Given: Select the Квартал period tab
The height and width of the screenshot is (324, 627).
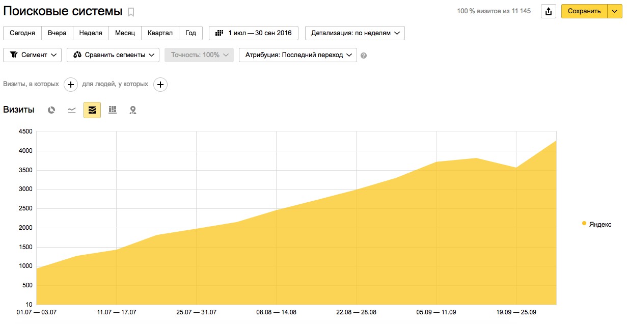Looking at the screenshot, I should coord(160,33).
